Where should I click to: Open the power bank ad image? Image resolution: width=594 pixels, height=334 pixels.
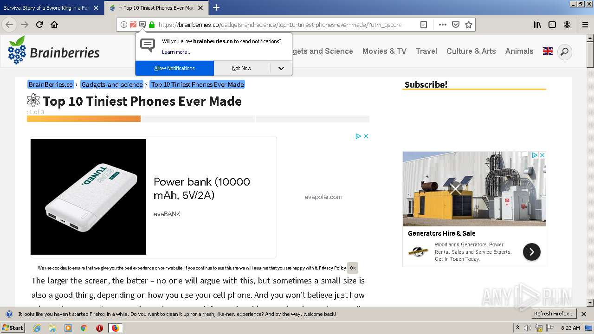tap(88, 197)
